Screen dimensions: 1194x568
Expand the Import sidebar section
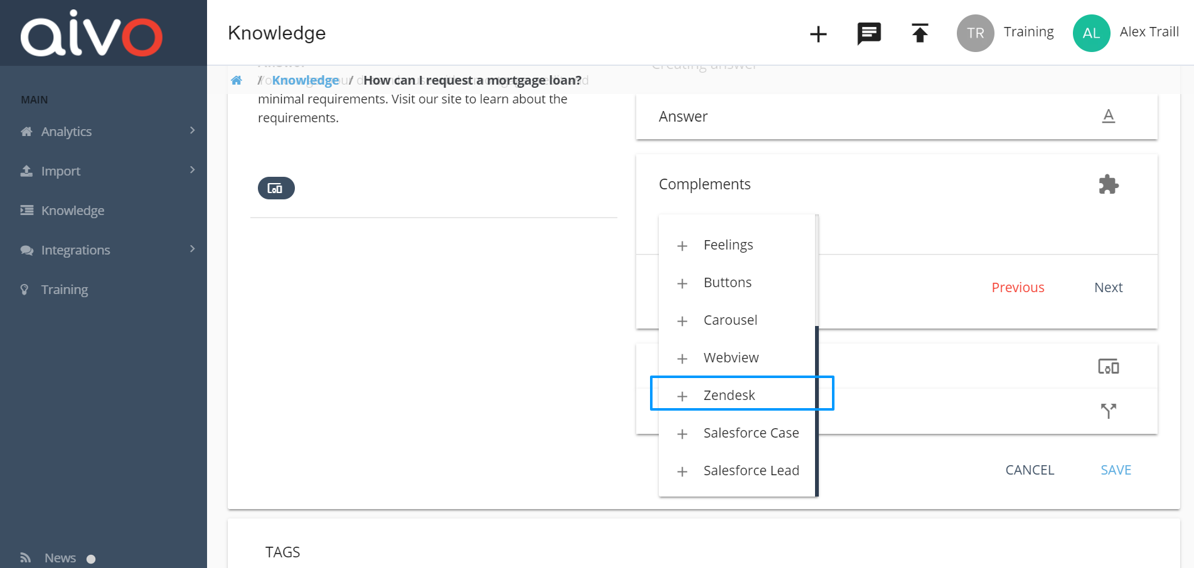pos(60,171)
